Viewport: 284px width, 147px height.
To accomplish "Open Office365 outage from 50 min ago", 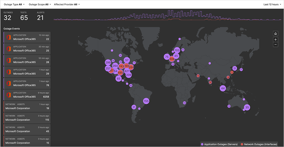I will coord(27,60).
